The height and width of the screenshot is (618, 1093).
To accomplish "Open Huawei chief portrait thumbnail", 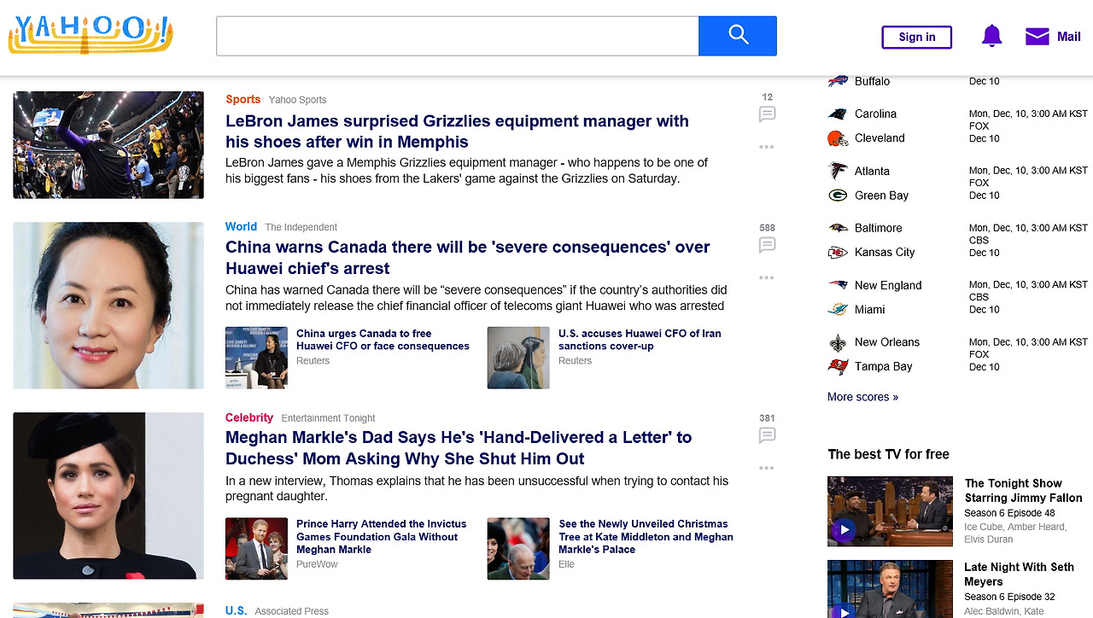I will (108, 306).
